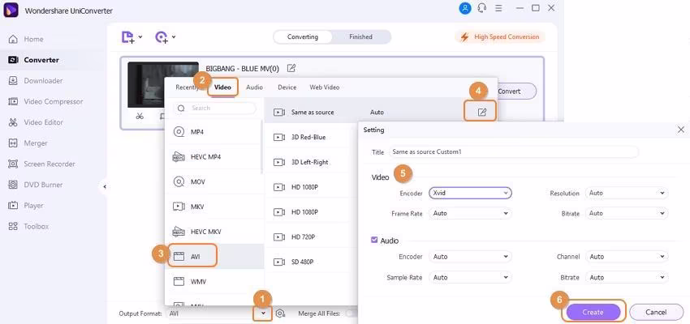This screenshot has height=324, width=690.
Task: Open user account profile icon
Action: pyautogui.click(x=464, y=8)
